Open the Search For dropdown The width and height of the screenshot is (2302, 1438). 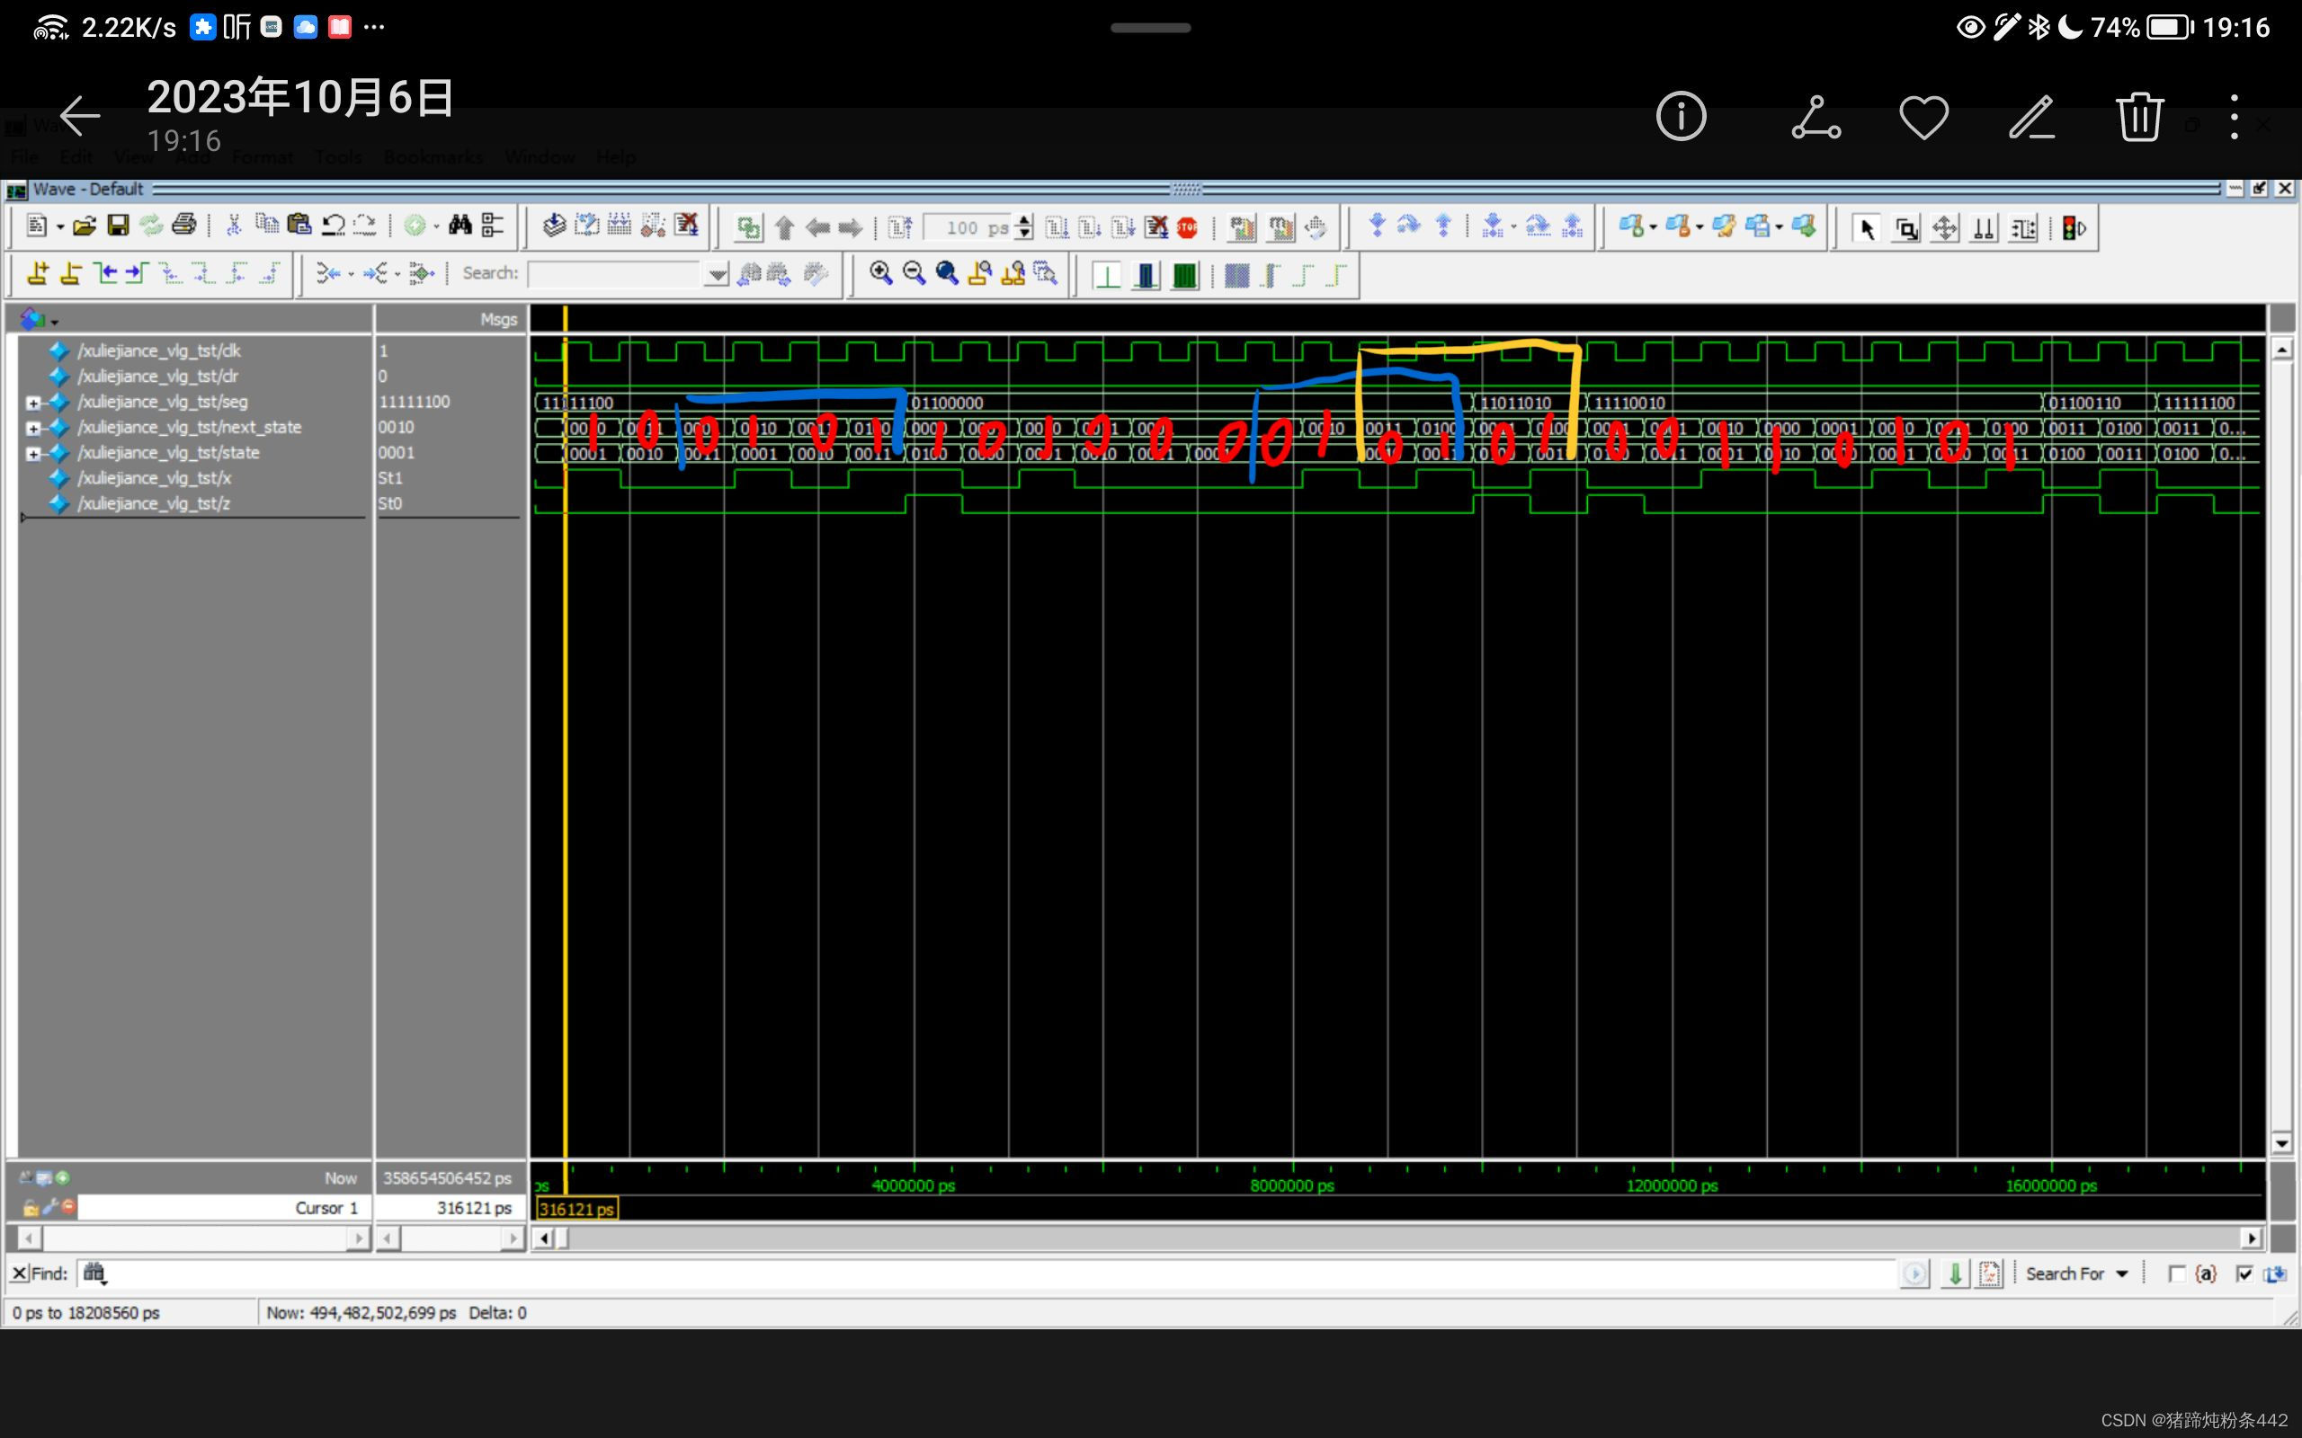(x=2122, y=1274)
